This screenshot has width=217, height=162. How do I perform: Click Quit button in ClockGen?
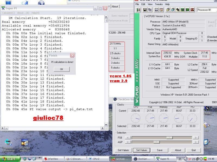193,150
